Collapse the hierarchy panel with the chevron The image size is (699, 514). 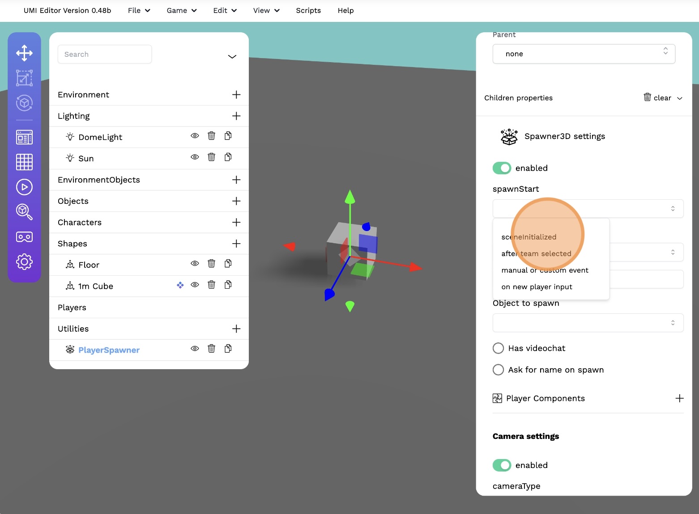click(232, 56)
